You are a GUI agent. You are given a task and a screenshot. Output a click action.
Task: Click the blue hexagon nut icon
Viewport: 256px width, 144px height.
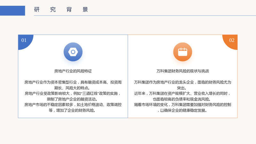coord(73,52)
